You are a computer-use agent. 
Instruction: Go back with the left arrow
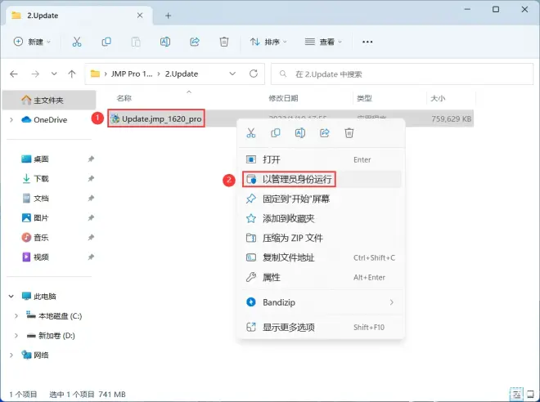tap(14, 74)
